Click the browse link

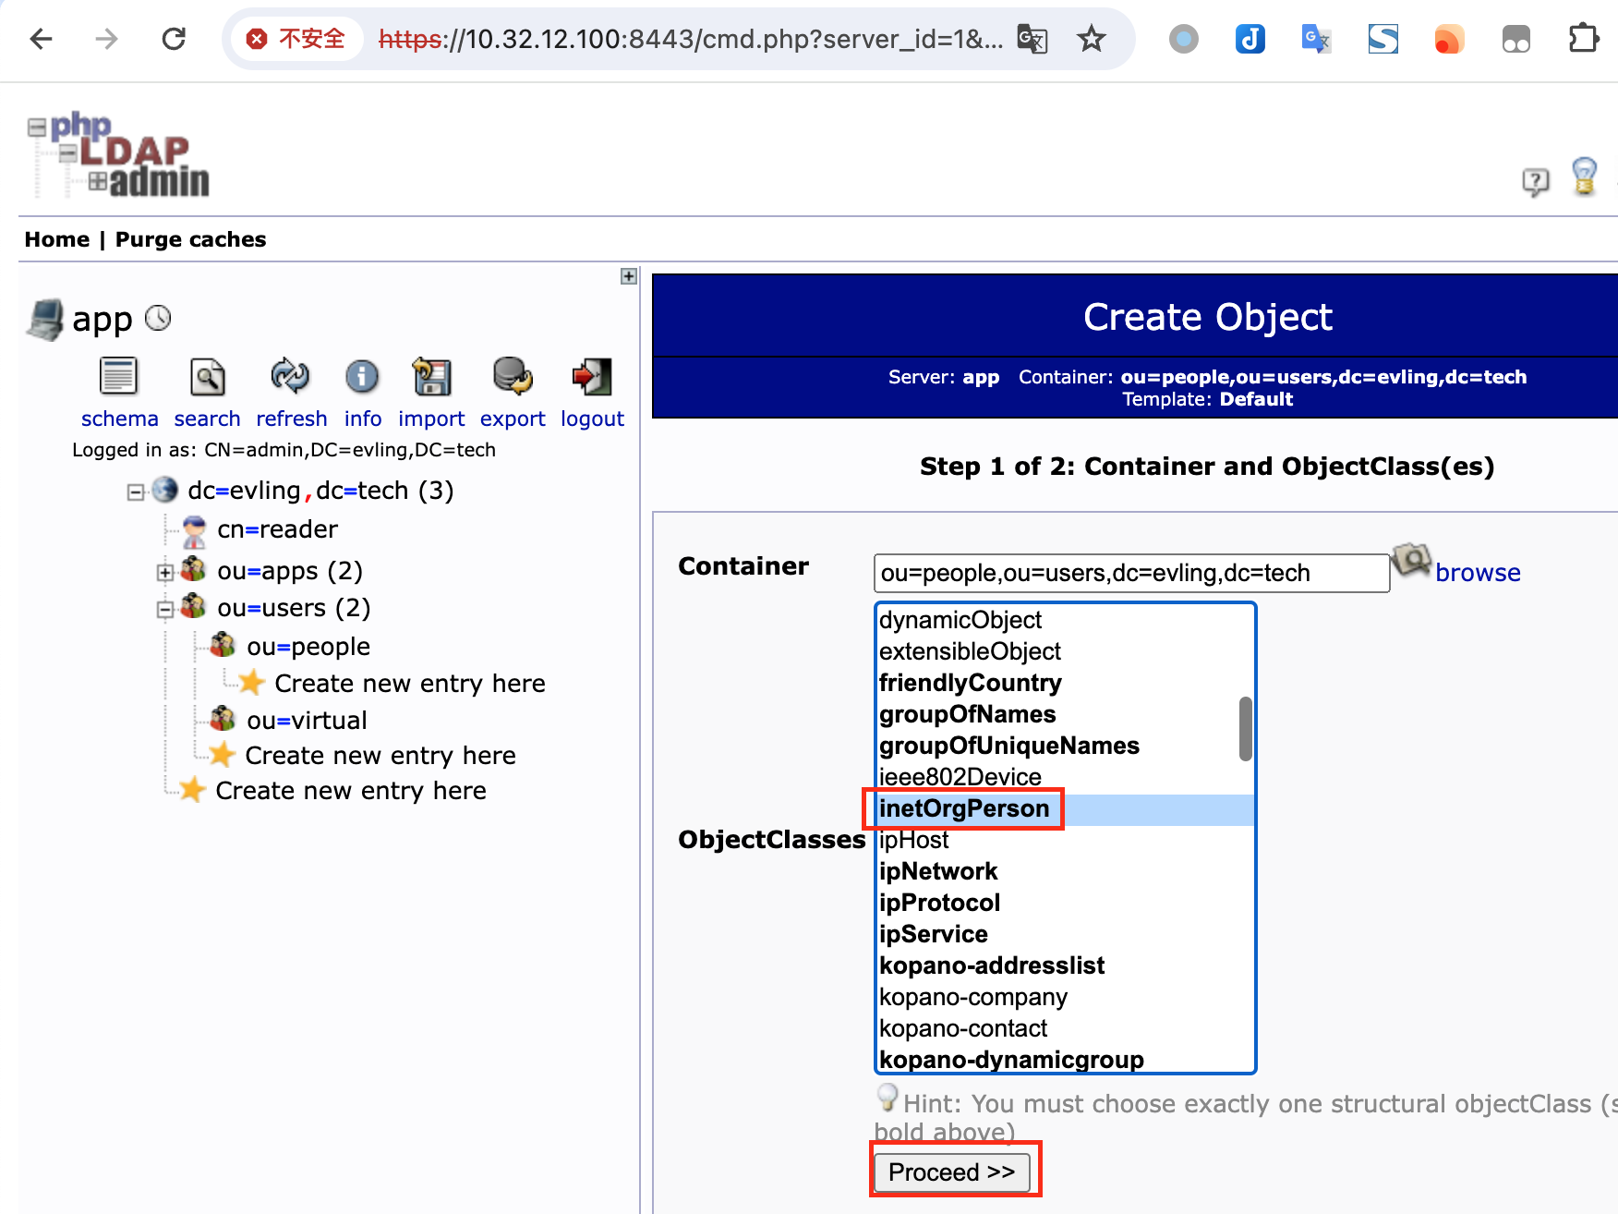click(x=1478, y=573)
